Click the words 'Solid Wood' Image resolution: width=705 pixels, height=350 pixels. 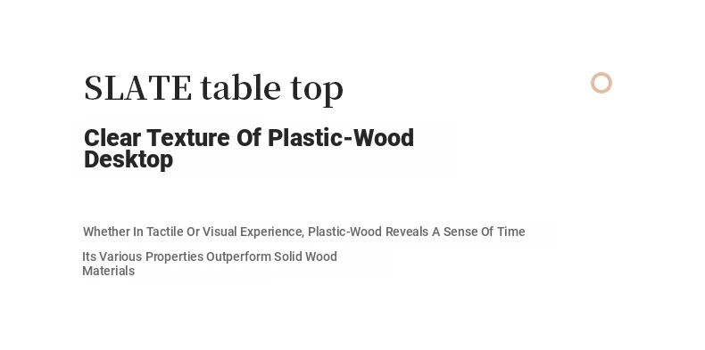pyautogui.click(x=306, y=256)
